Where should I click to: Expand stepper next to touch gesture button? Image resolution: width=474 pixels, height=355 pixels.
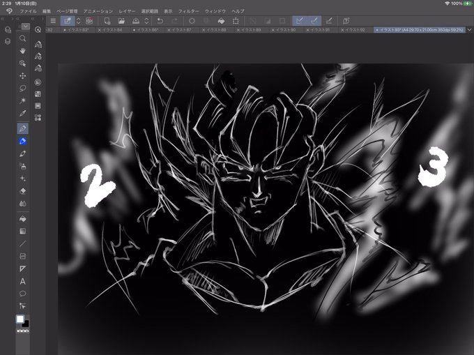click(79, 20)
